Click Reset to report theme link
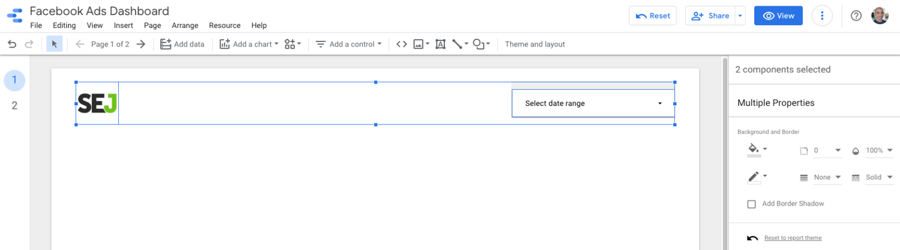The image size is (900, 250). click(793, 238)
